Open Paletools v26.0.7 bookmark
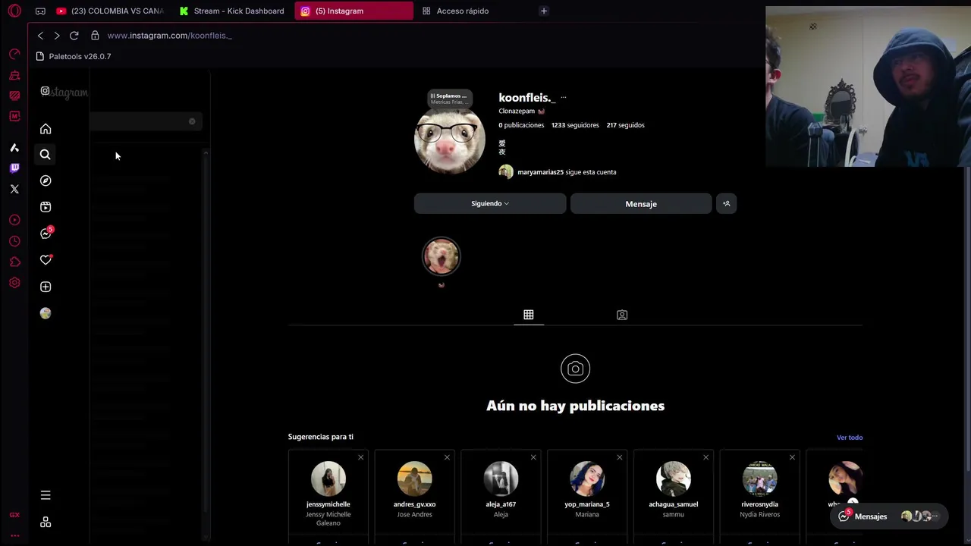Screen dimensions: 971x546 coord(74,56)
